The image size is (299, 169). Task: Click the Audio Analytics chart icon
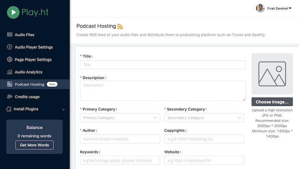pos(10,72)
